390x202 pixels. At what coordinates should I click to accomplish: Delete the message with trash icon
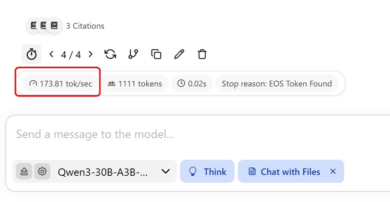[x=202, y=54]
